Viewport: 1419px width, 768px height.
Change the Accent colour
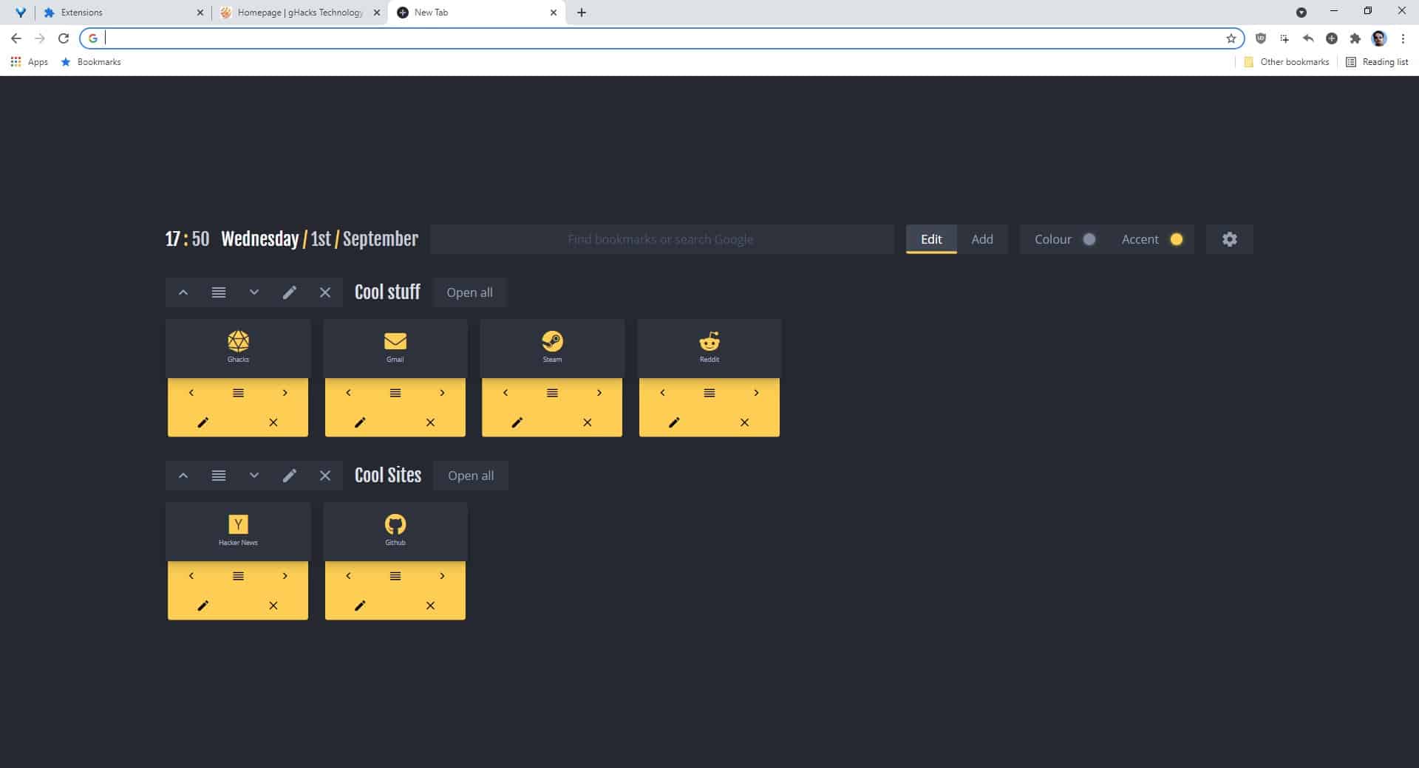pos(1176,239)
